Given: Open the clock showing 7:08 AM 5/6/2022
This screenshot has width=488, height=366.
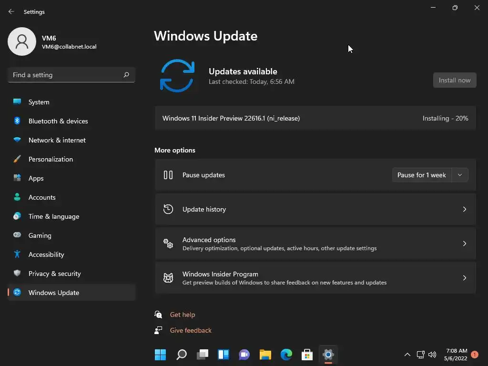Looking at the screenshot, I should tap(456, 355).
